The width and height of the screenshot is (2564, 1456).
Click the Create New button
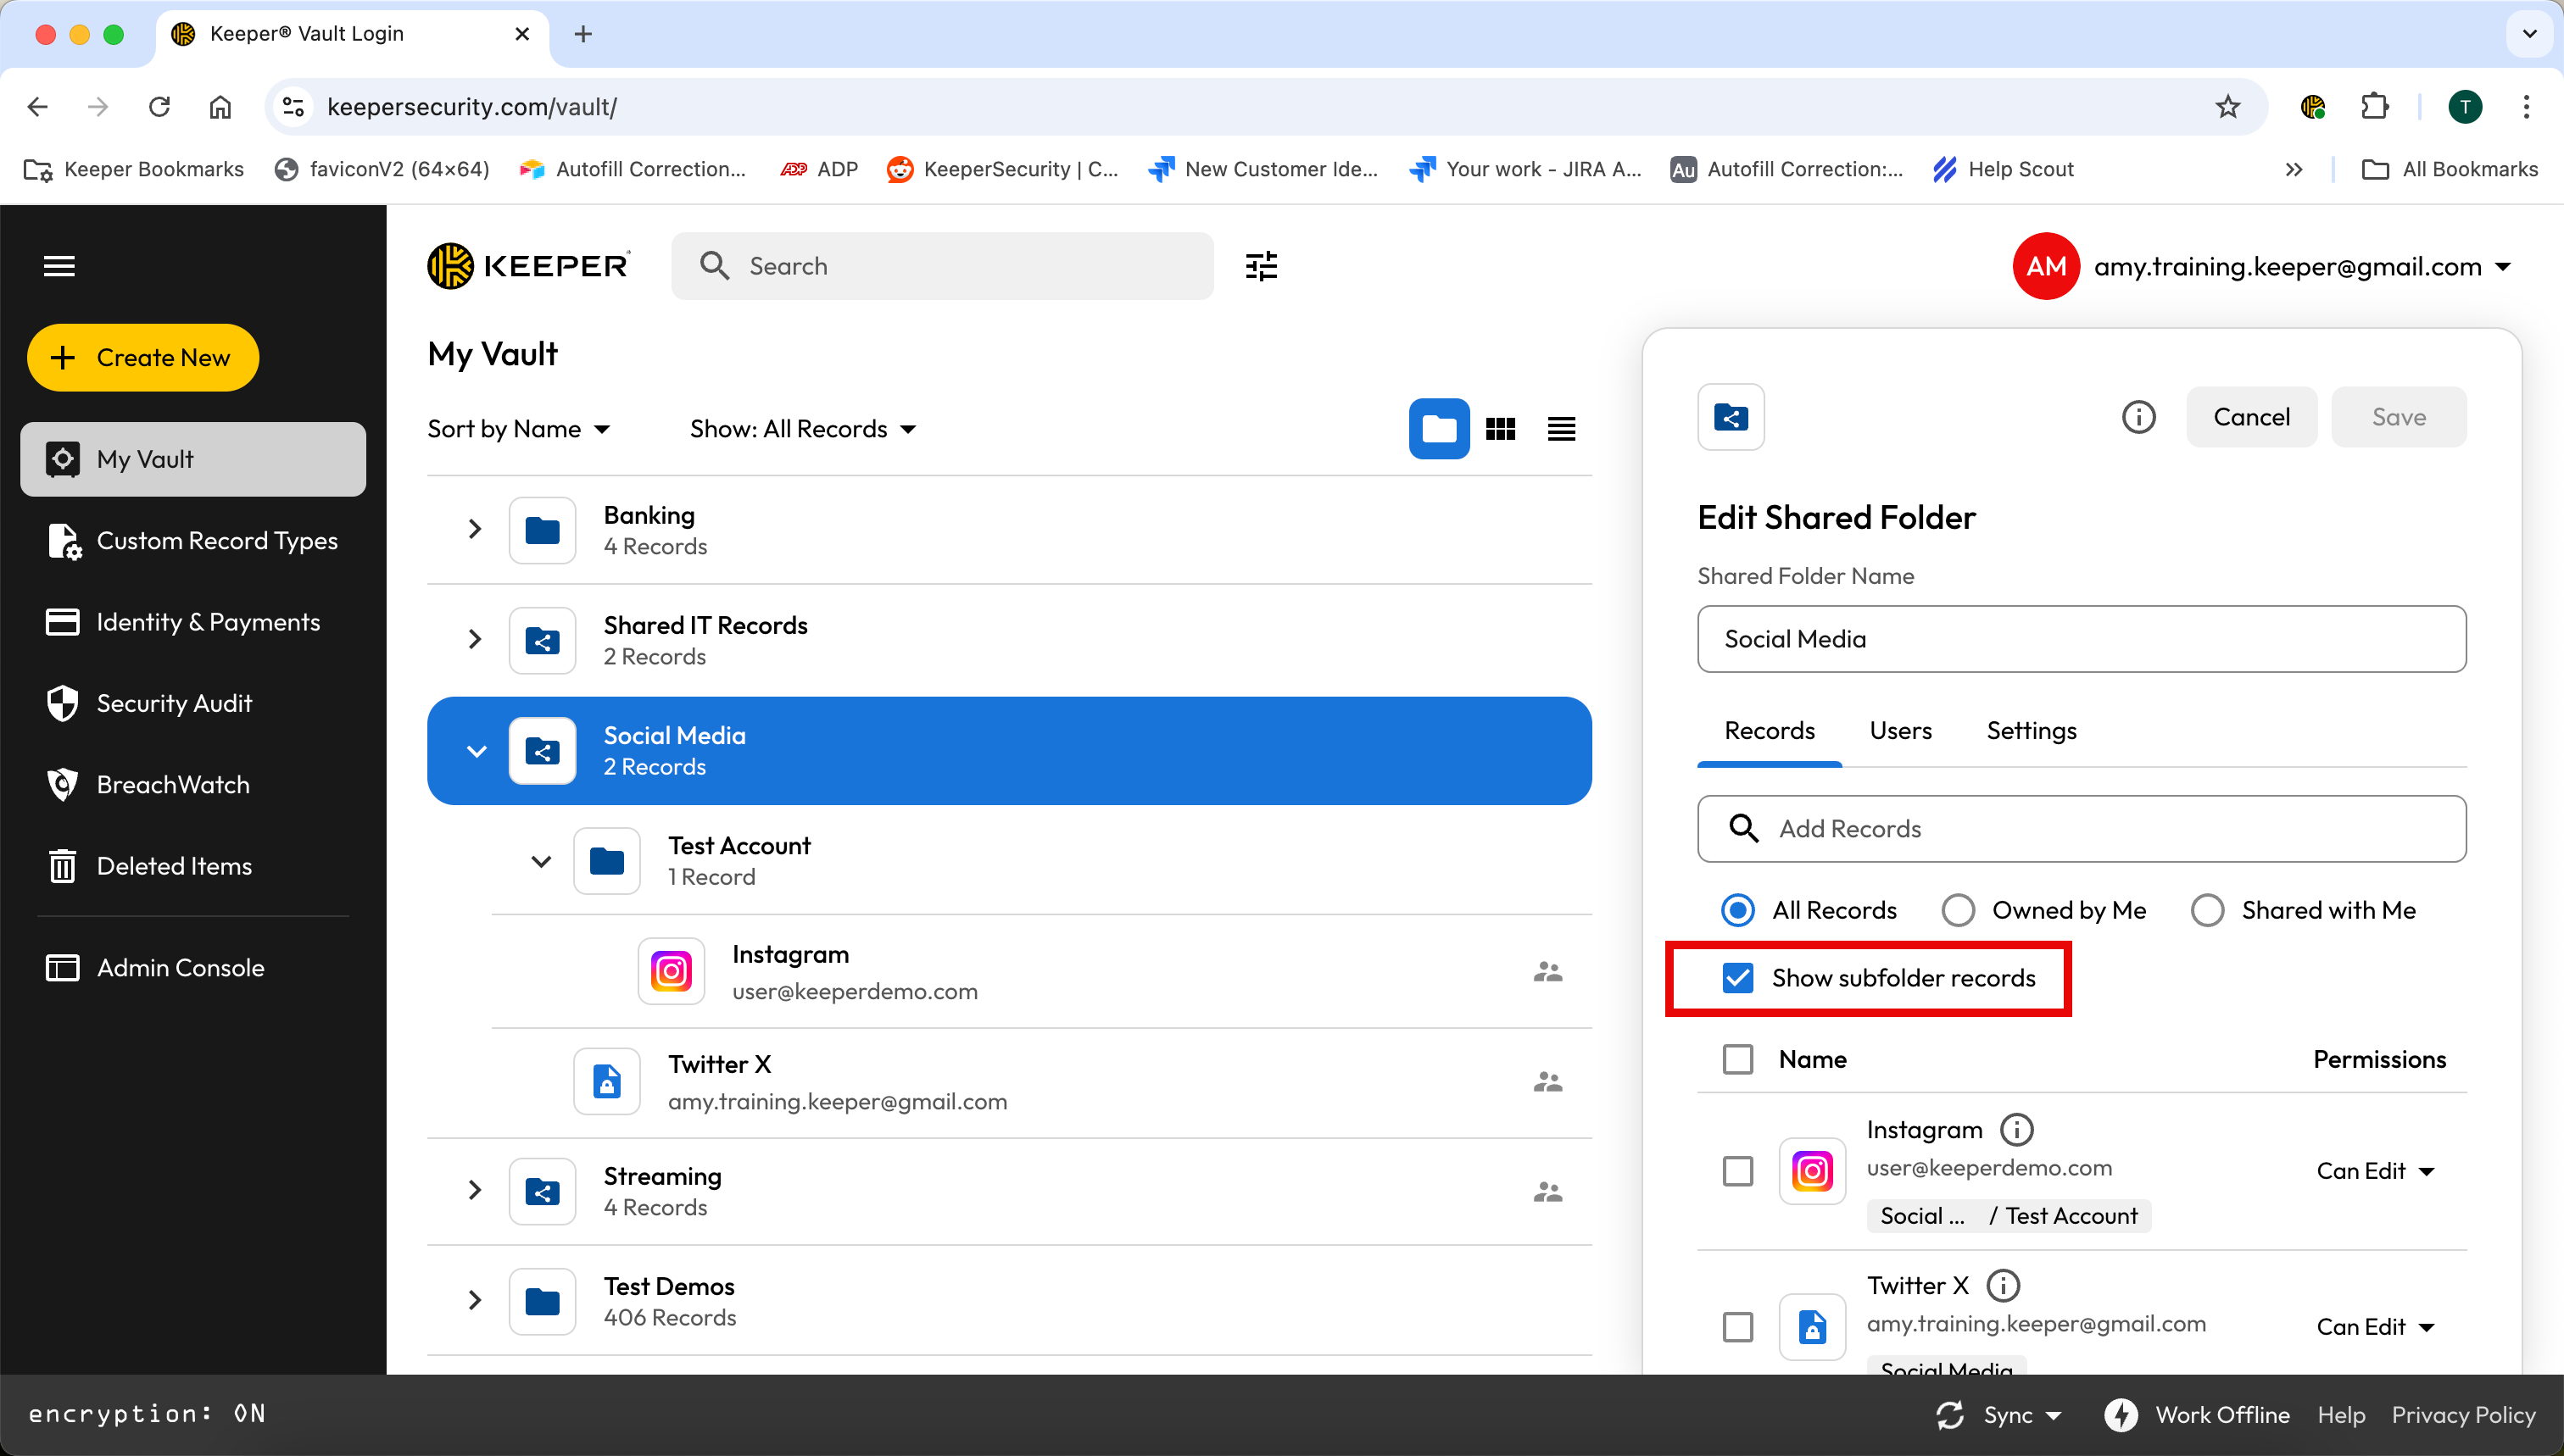pos(143,358)
